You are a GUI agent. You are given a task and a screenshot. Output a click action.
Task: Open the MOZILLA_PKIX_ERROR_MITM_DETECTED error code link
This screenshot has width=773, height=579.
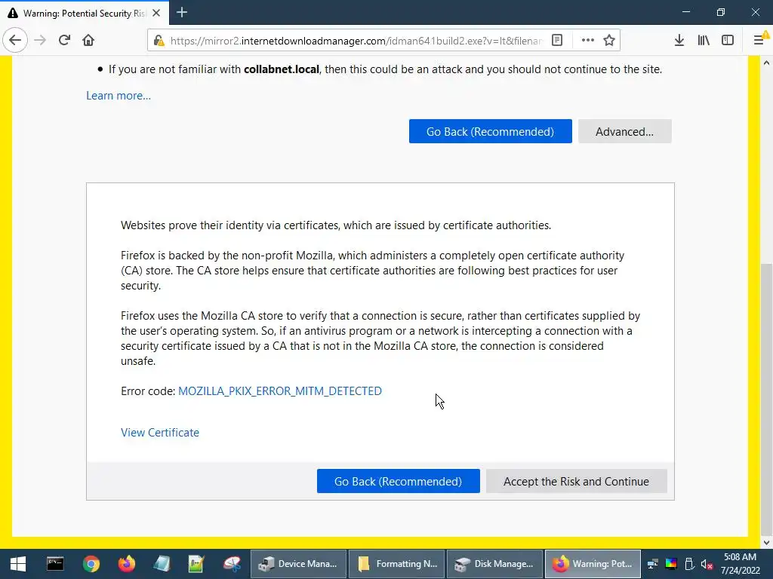pyautogui.click(x=280, y=391)
